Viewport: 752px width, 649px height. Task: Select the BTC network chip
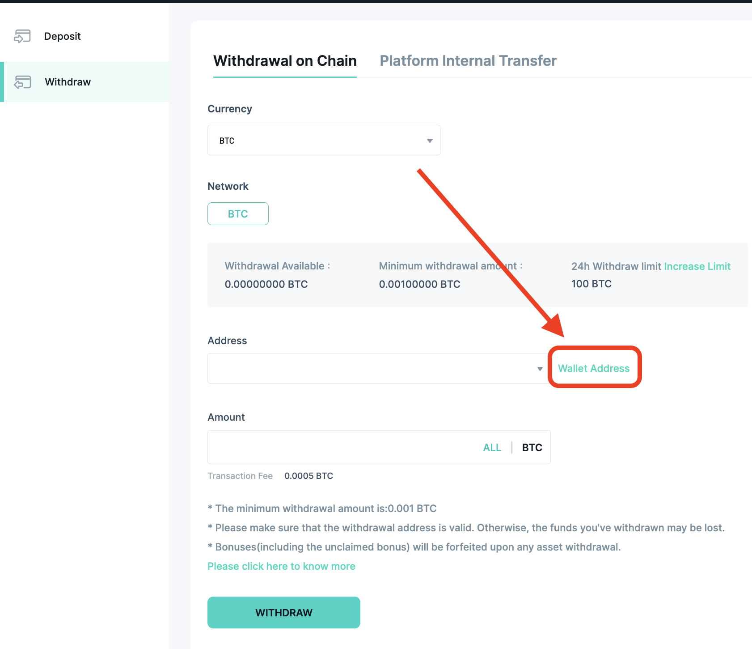tap(238, 213)
